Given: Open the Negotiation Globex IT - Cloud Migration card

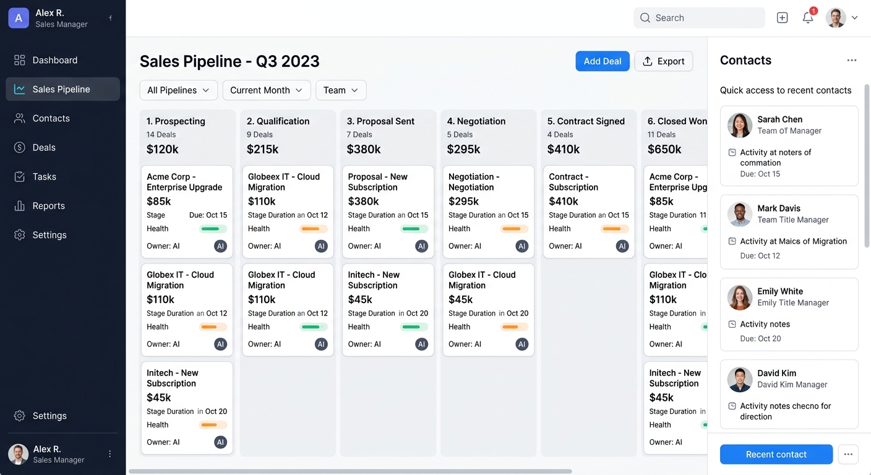Looking at the screenshot, I should click(x=488, y=310).
